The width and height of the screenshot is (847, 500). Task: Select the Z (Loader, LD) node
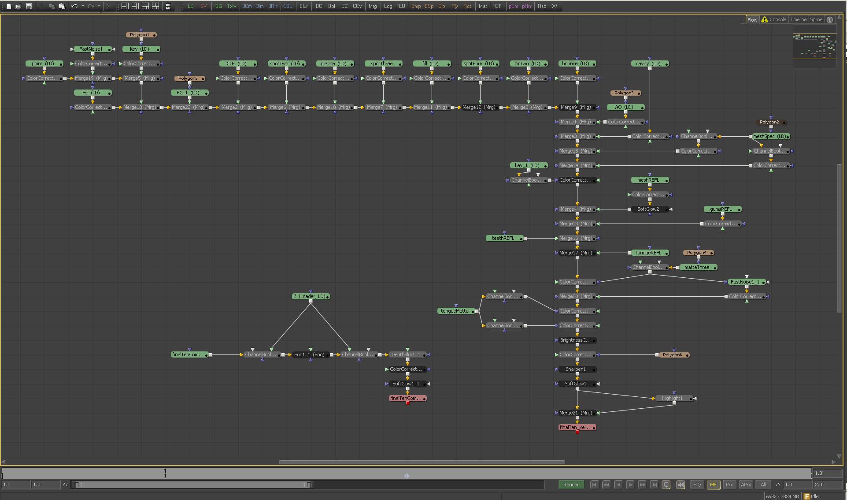[x=311, y=296]
